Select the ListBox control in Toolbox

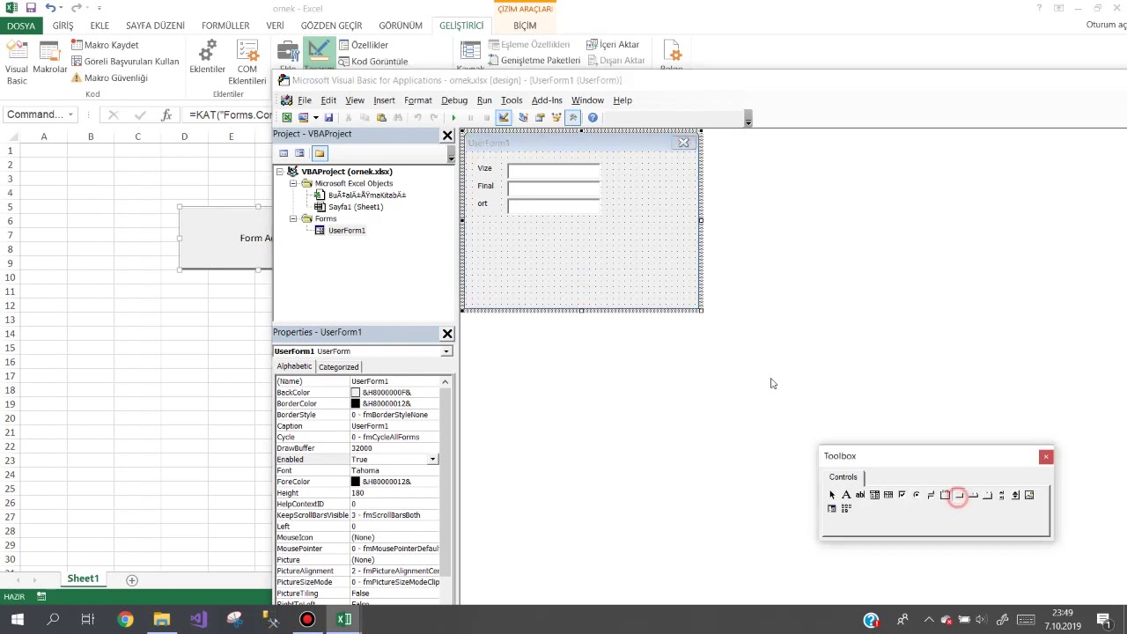click(888, 495)
